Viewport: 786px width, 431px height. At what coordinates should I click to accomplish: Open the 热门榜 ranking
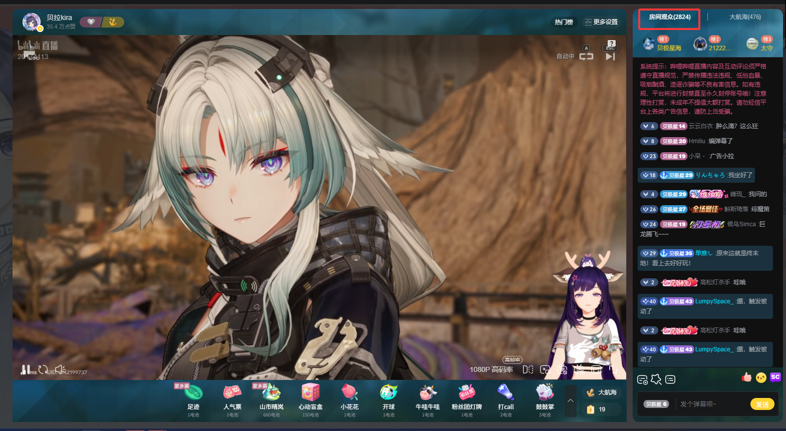[x=564, y=22]
